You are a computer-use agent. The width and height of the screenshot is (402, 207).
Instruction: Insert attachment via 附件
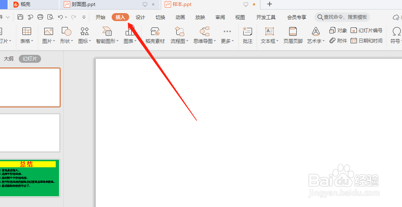[338, 41]
